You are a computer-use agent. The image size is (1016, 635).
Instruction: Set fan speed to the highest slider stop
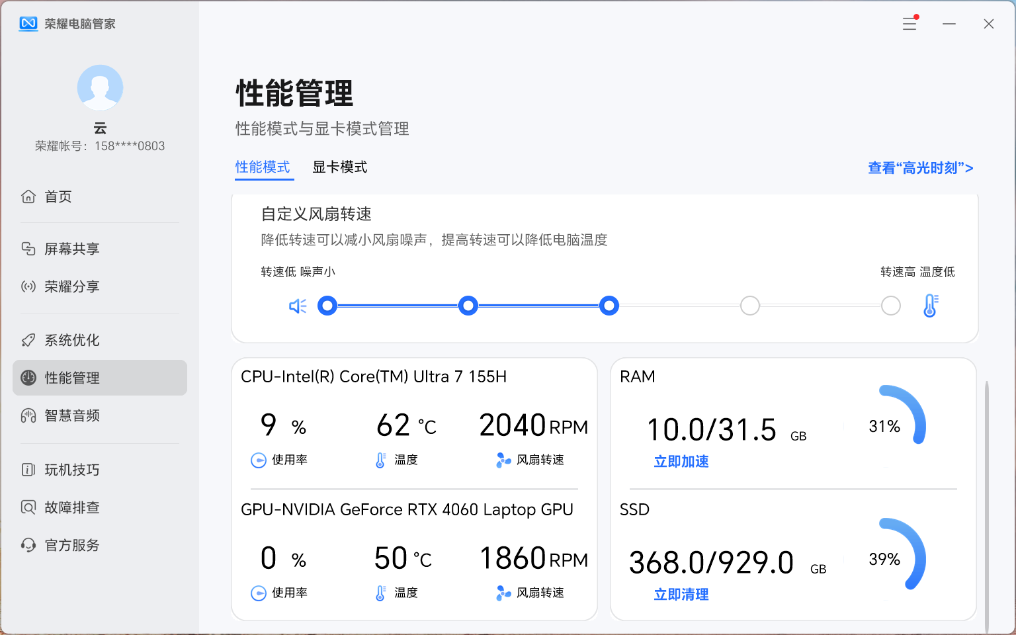[x=891, y=306]
